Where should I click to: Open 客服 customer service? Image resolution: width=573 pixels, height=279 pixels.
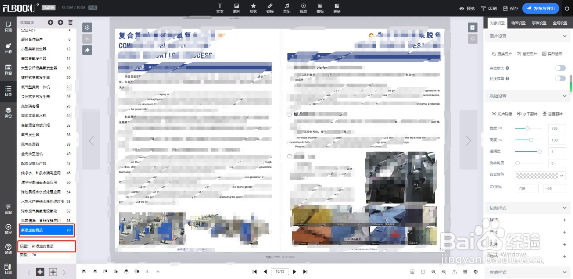(8, 209)
